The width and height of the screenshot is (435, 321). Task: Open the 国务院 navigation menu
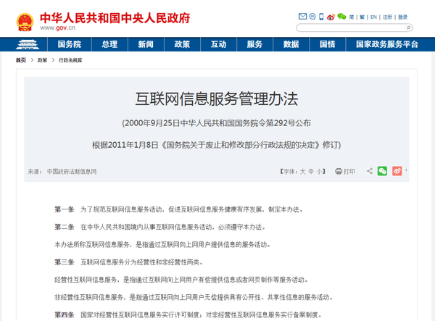click(70, 44)
